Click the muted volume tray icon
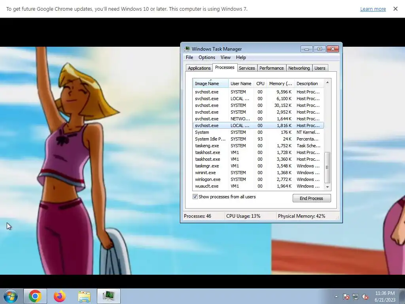 pyautogui.click(x=365, y=296)
